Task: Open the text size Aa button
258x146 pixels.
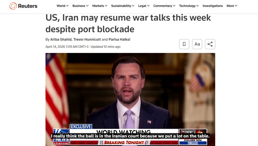Action: pyautogui.click(x=197, y=44)
